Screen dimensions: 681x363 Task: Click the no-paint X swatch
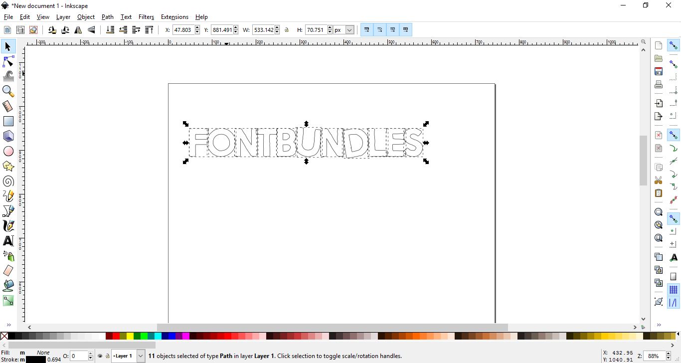(4, 336)
